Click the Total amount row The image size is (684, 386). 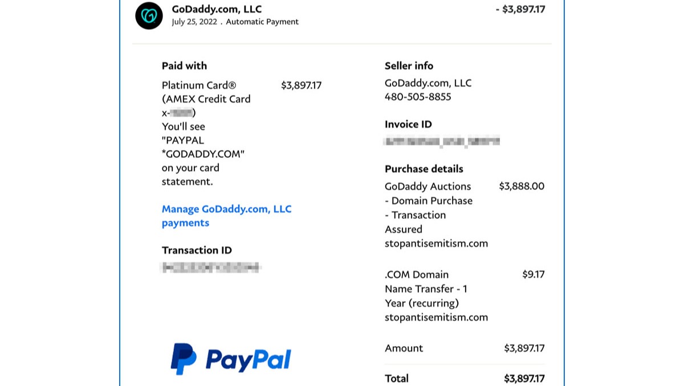tap(465, 379)
